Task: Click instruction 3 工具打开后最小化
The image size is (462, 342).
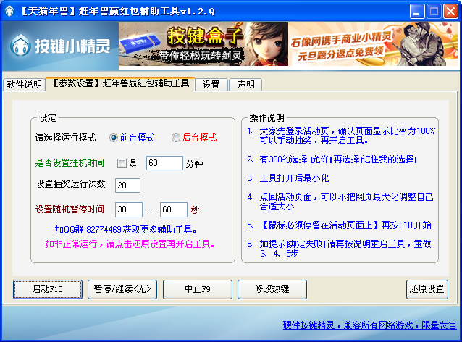Action: 288,178
